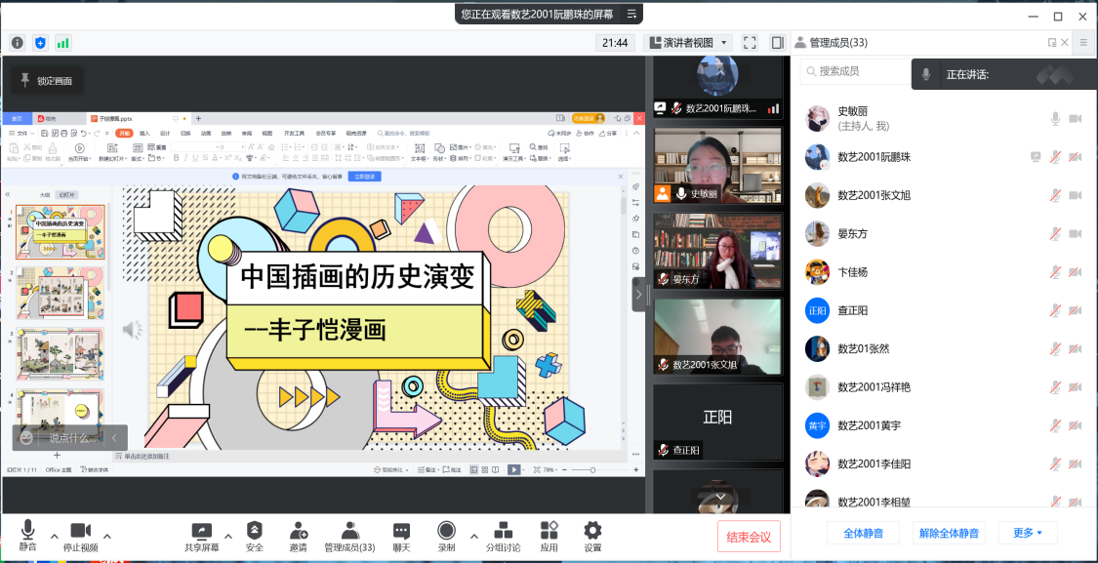This screenshot has height=563, width=1098.
Task: Click 停止视频 to stop the camera
Action: click(x=81, y=537)
